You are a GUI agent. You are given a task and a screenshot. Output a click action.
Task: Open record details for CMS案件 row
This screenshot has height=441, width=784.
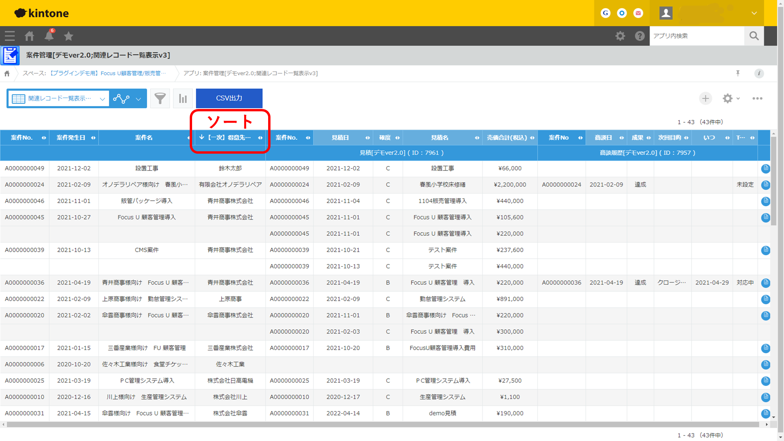[x=766, y=250]
